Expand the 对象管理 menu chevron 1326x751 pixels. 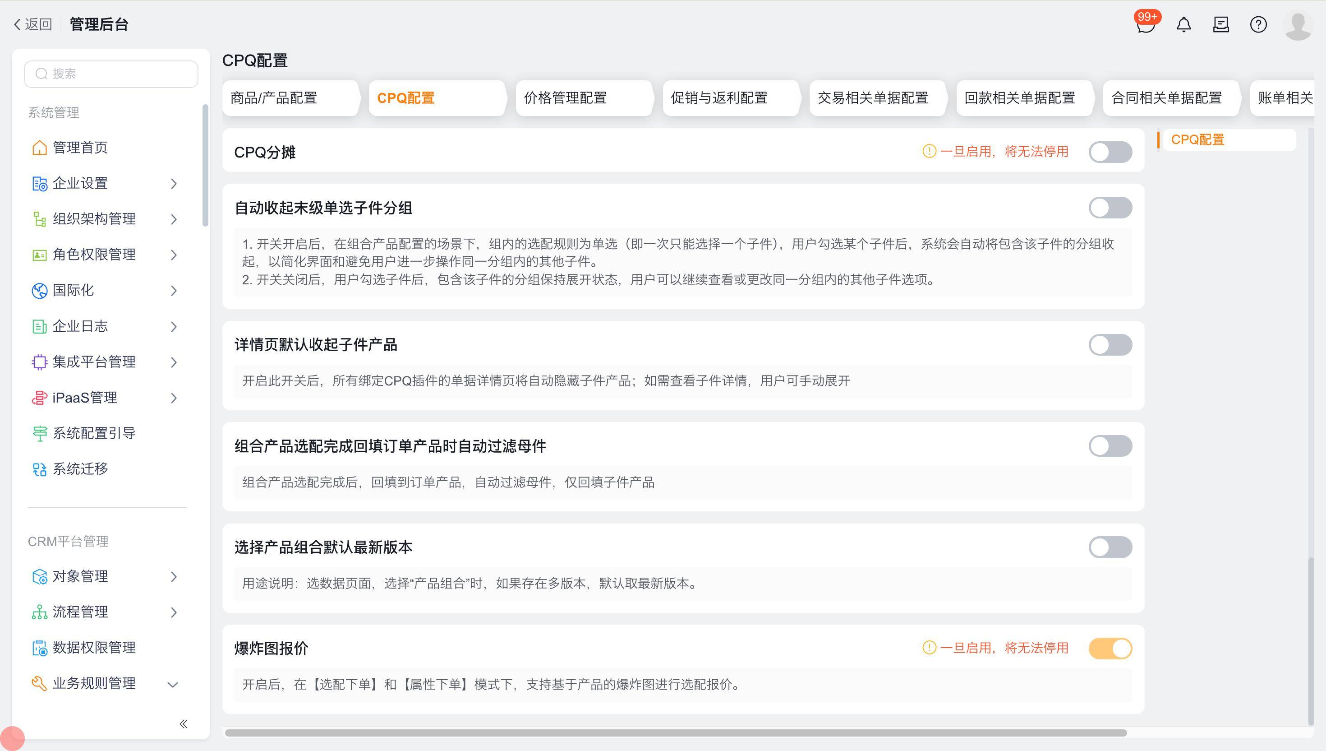click(x=174, y=577)
